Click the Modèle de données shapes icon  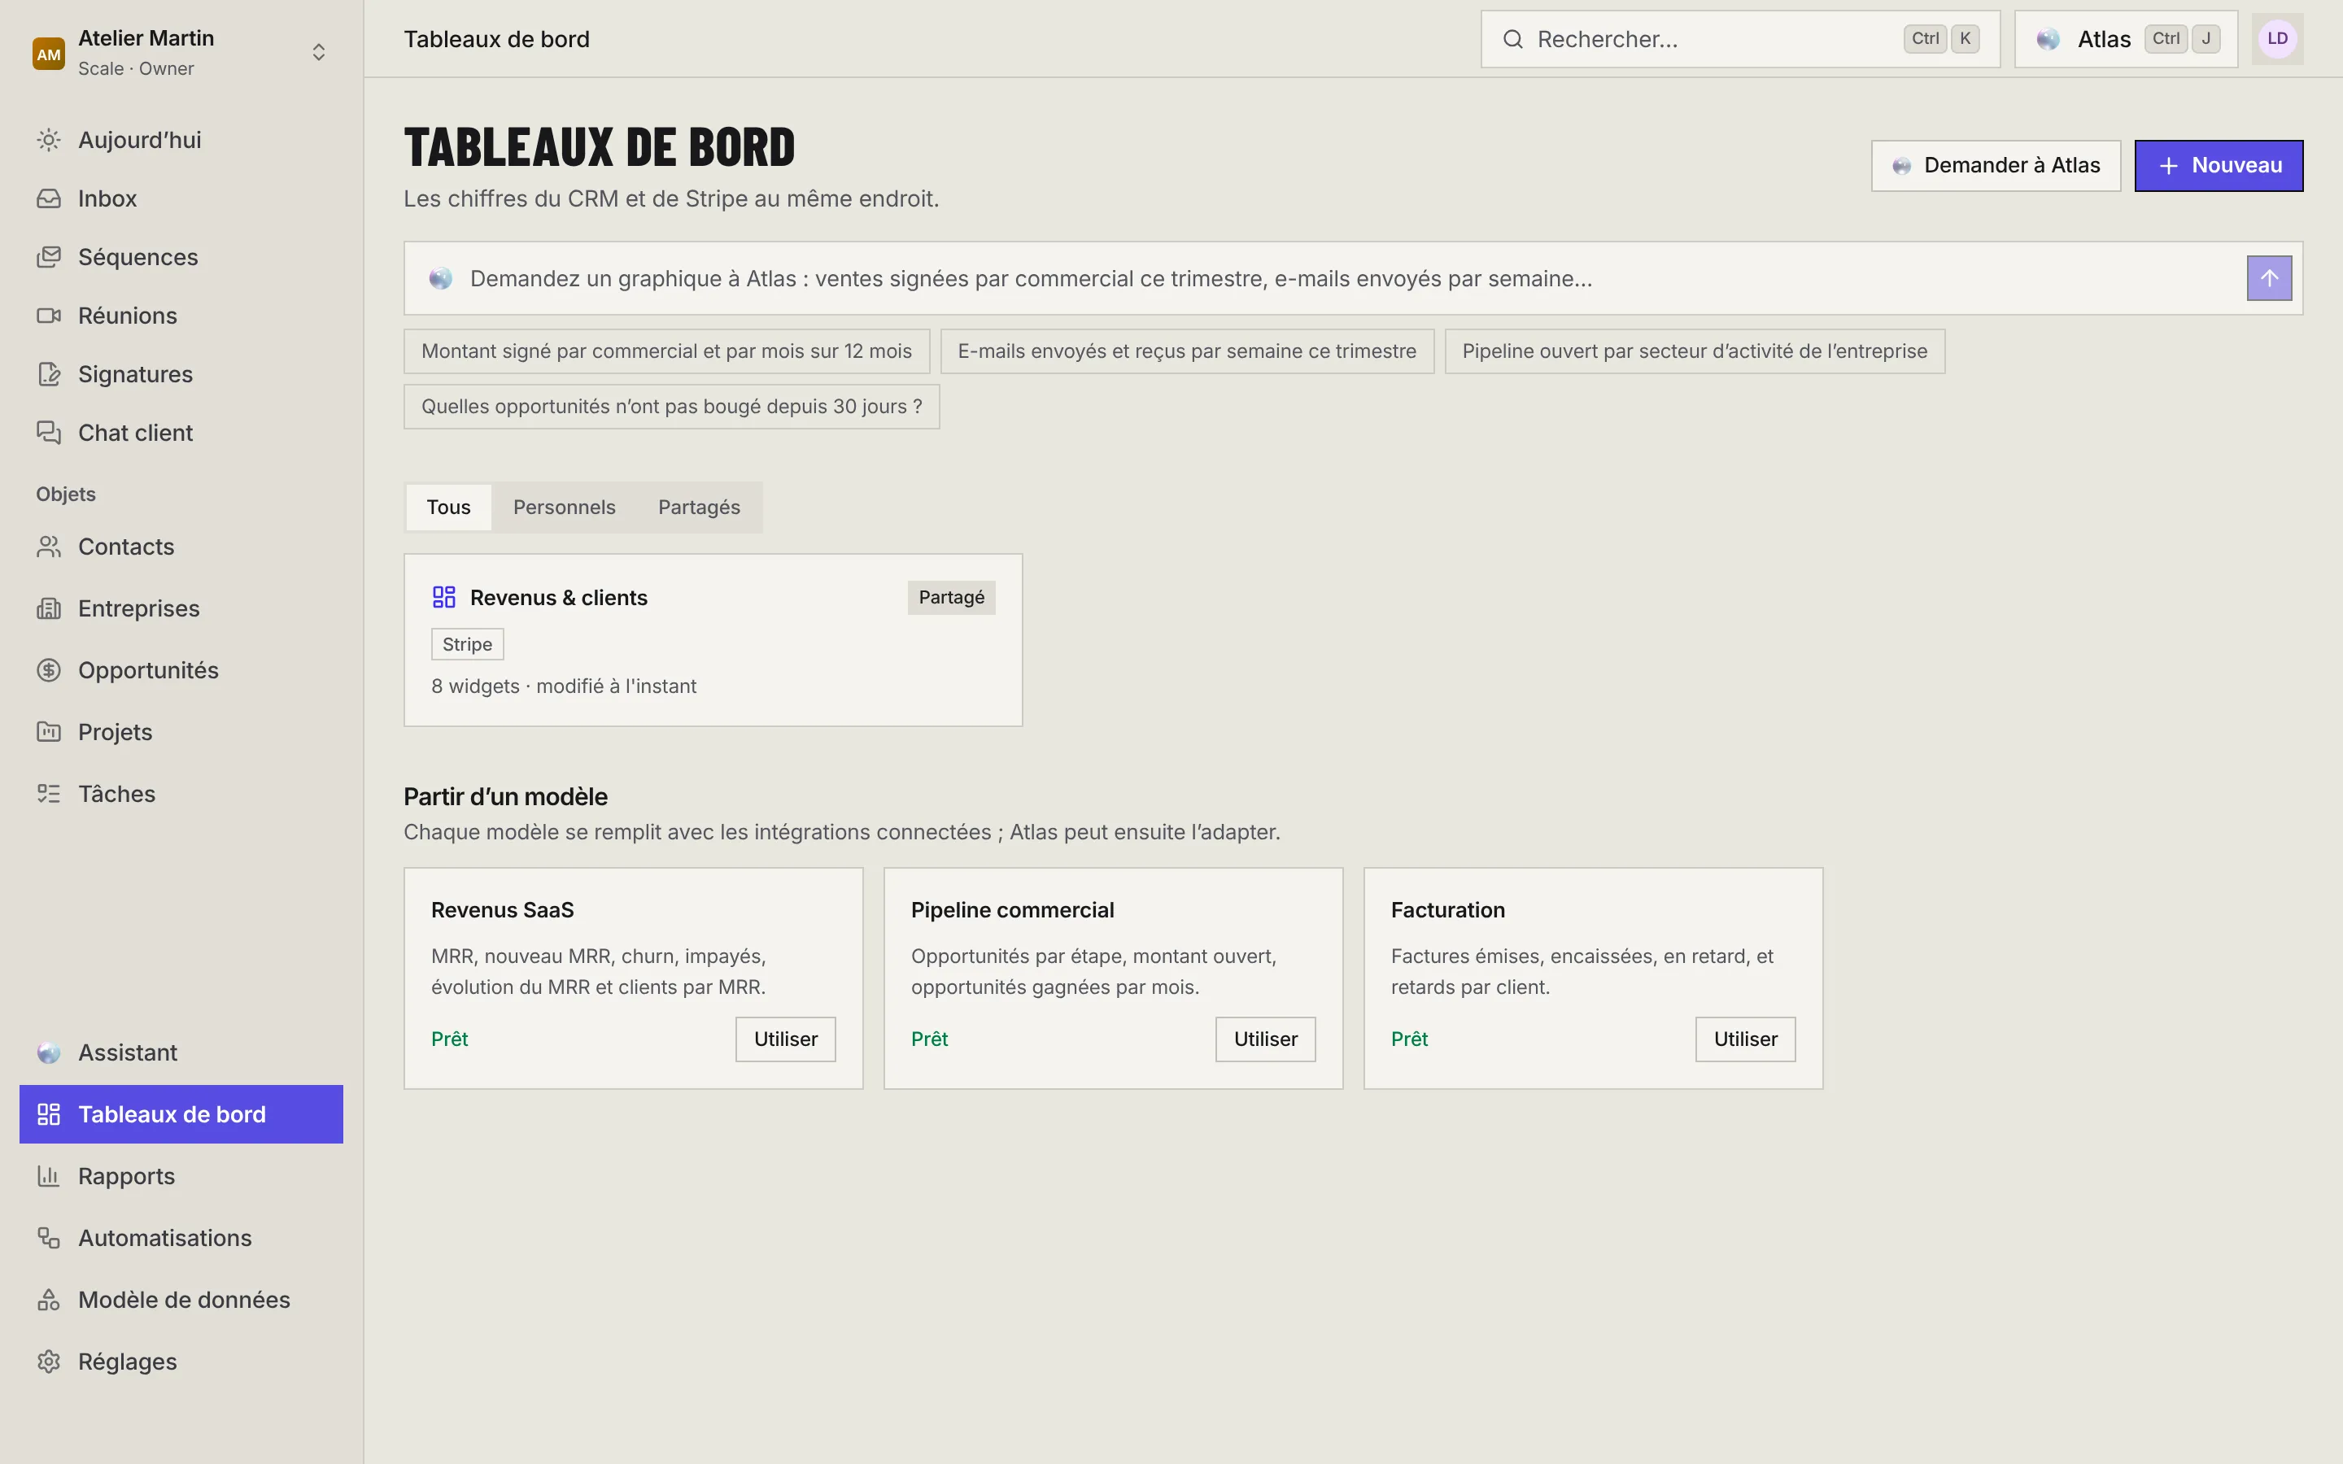pyautogui.click(x=49, y=1301)
